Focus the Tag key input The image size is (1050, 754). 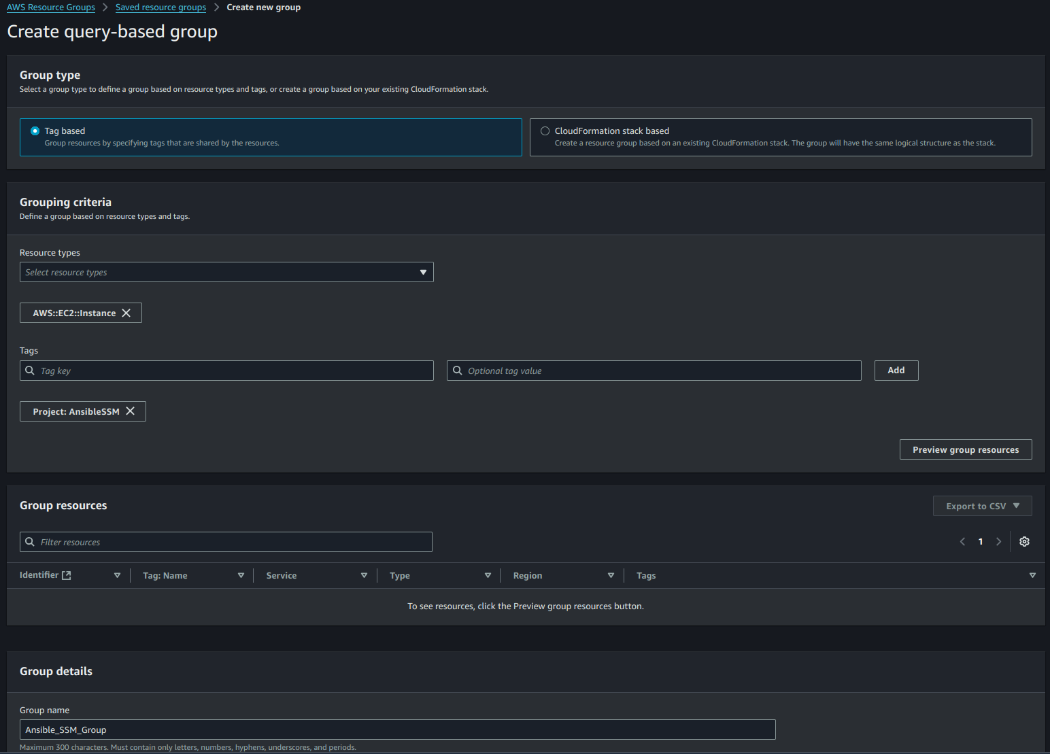(x=226, y=371)
